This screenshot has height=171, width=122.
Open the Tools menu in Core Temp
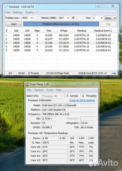tap(50, 90)
